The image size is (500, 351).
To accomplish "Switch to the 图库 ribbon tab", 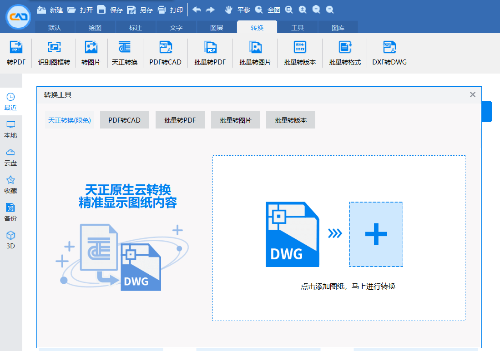I will [338, 27].
